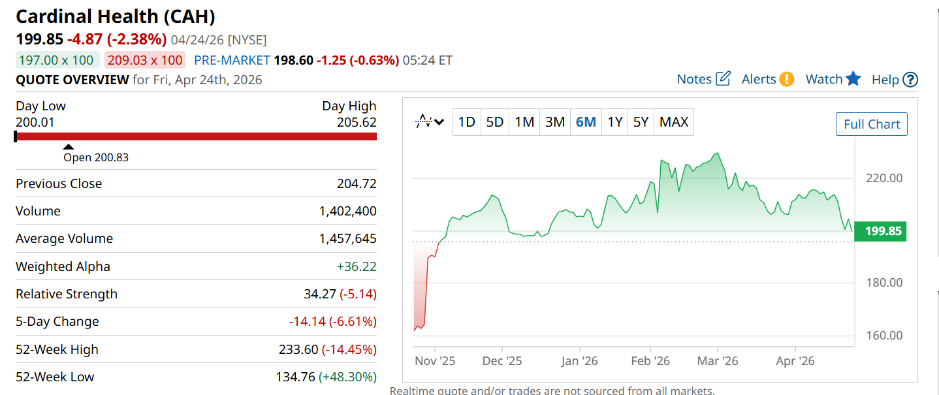
Task: Show MAX chart history
Action: tap(674, 122)
